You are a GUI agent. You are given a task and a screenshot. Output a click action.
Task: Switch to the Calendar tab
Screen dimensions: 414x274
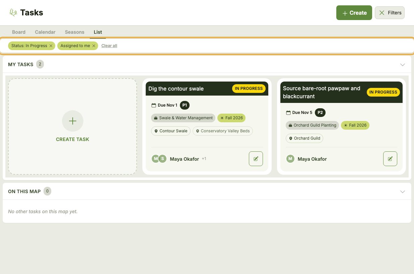(45, 32)
